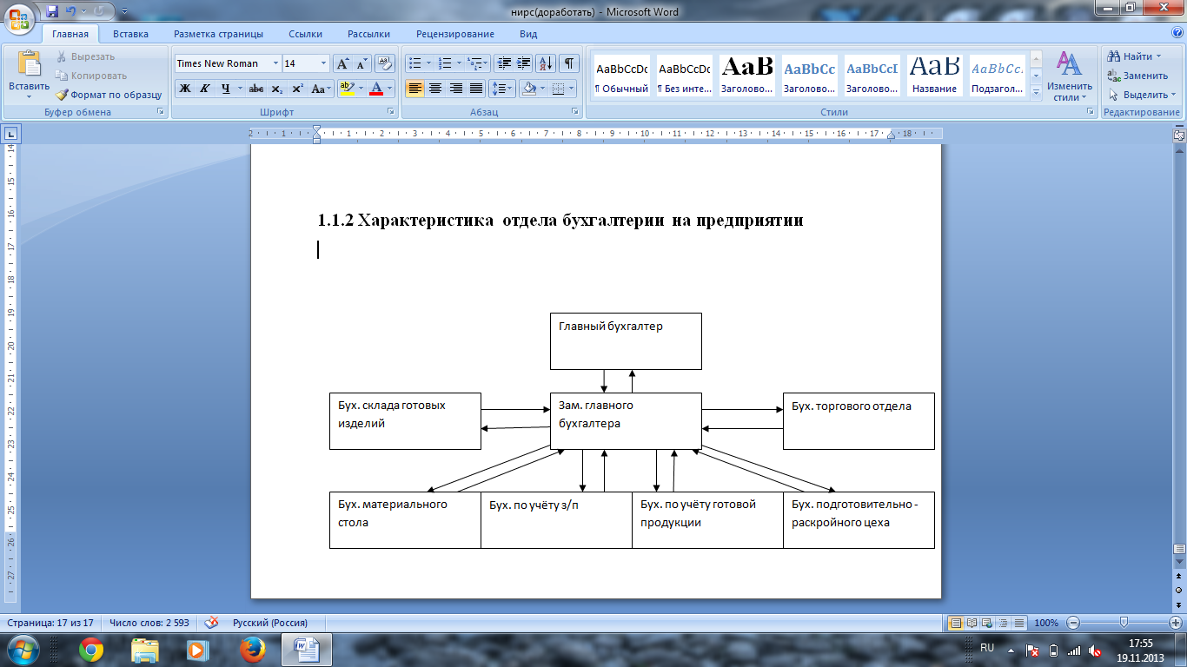1187x667 pixels.
Task: Toggle underline Ч formatting
Action: [x=226, y=89]
